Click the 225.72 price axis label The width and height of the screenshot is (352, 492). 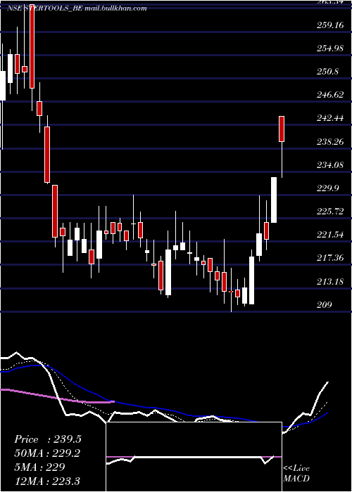click(330, 212)
